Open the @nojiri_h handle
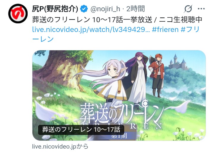This screenshot has height=153, width=214. click(x=105, y=9)
